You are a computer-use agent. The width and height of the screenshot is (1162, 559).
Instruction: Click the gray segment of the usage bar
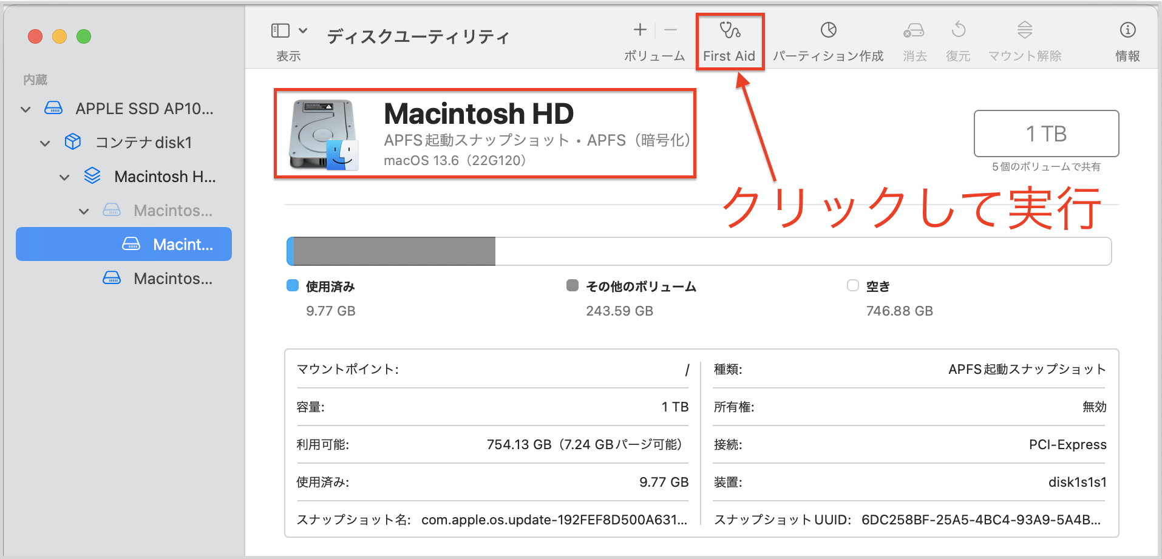[x=395, y=251]
